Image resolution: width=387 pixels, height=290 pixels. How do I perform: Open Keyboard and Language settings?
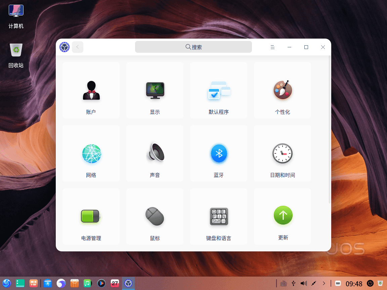pyautogui.click(x=218, y=216)
